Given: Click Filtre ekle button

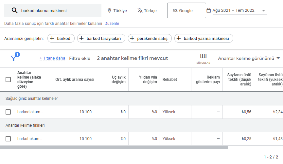Looking at the screenshot, I should point(80,58).
